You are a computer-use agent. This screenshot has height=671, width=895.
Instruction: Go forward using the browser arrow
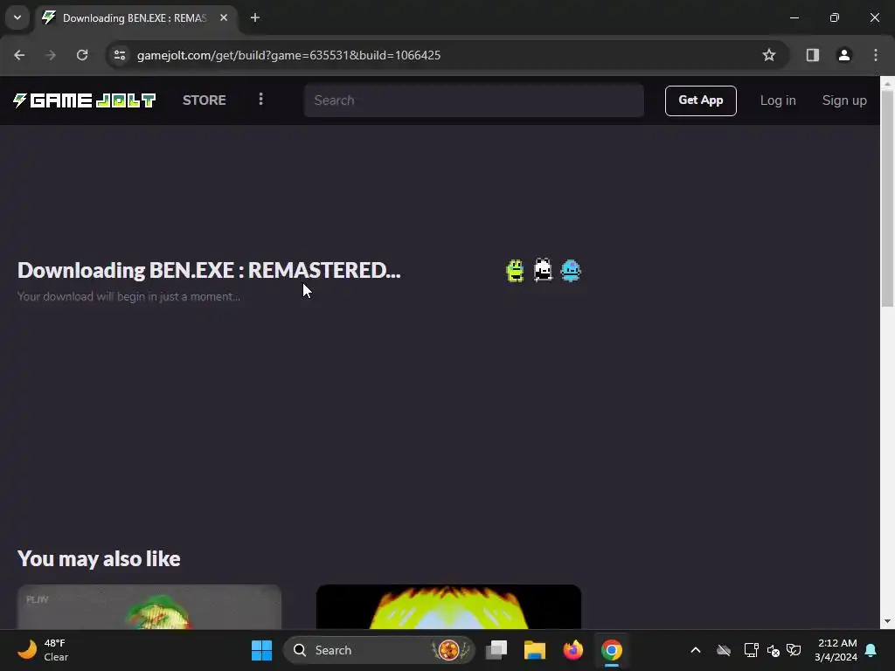[x=51, y=55]
